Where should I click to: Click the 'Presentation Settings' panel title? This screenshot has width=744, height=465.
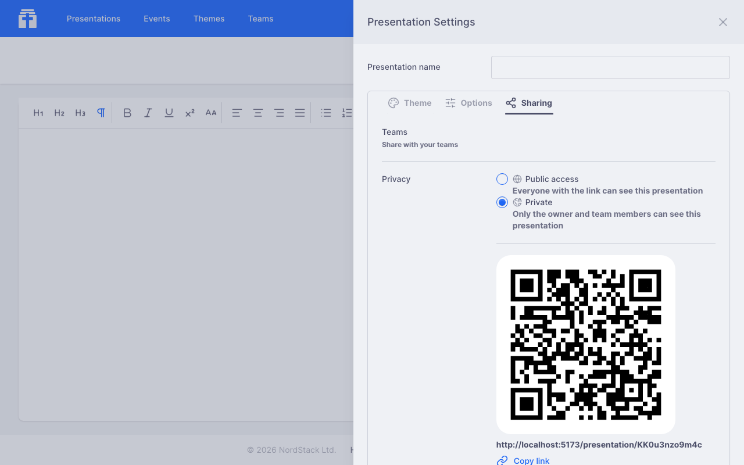(421, 22)
